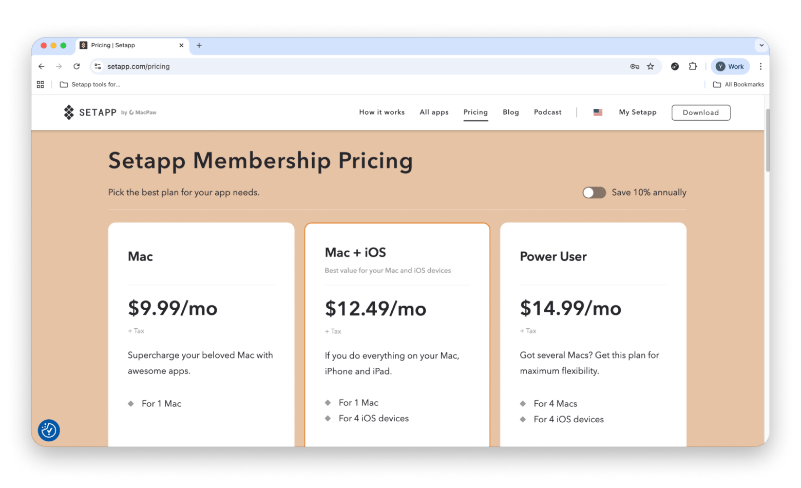Open site information icon in address bar
Screen dimensions: 801x488
point(98,66)
